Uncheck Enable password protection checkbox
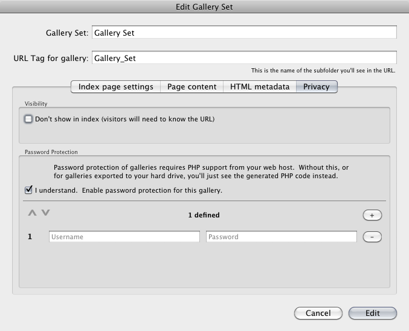This screenshot has width=409, height=331. coord(28,190)
